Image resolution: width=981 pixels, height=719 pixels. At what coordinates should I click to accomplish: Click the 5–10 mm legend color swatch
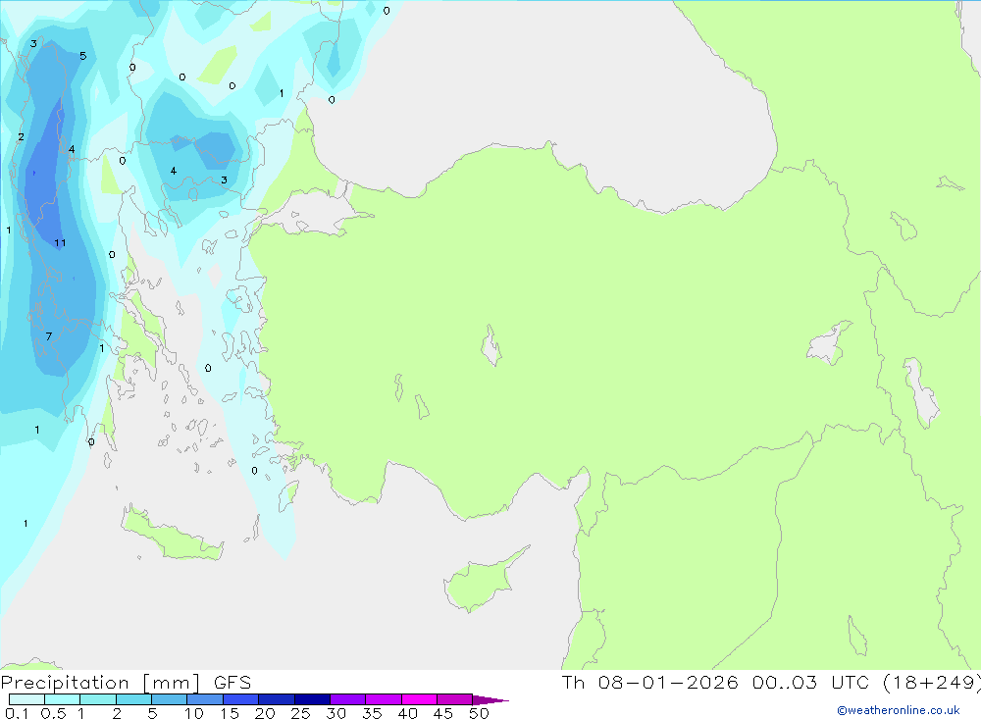[170, 699]
